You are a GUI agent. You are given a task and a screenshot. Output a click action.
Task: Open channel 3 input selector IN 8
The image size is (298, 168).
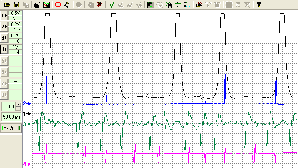click(x=15, y=41)
